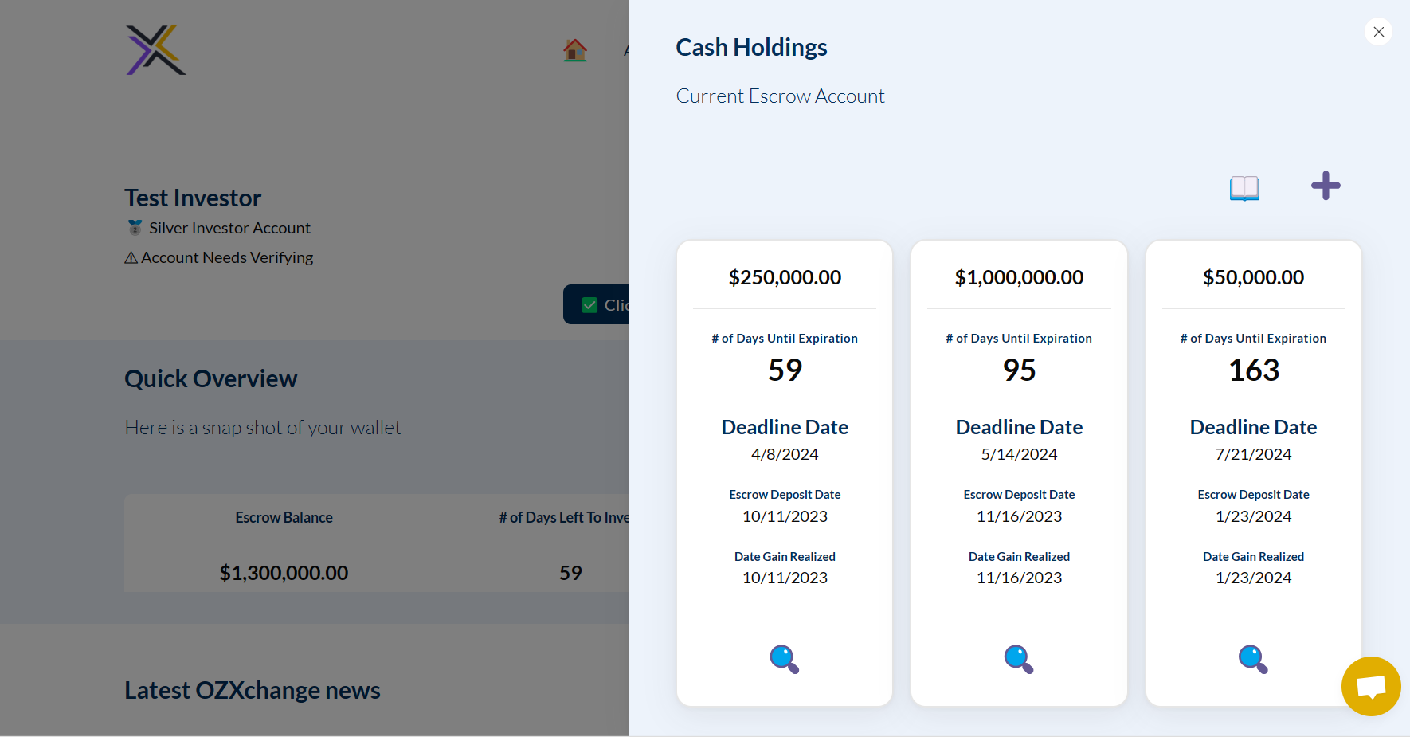Go to the home page icon
Image resolution: width=1410 pixels, height=737 pixels.
(x=574, y=50)
